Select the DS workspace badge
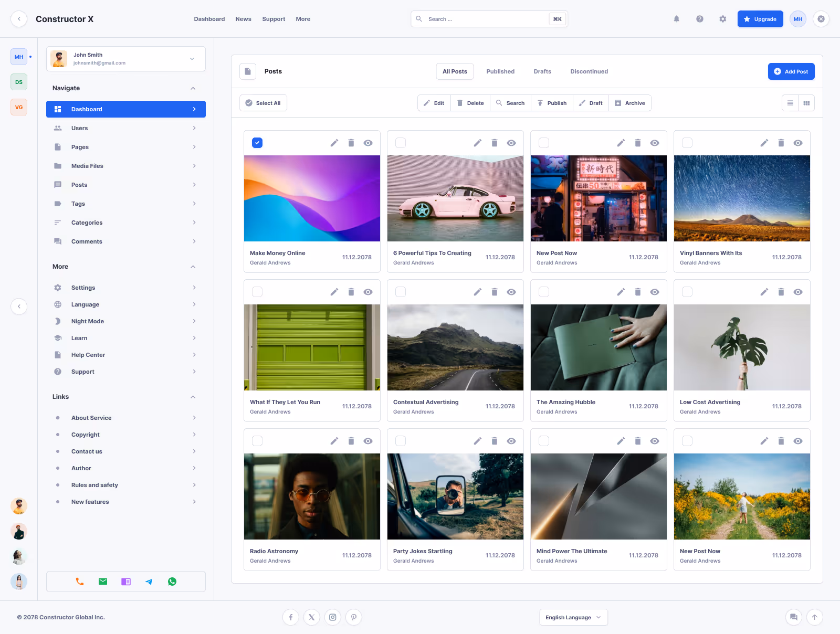Screen dimensions: 840x634 19,82
